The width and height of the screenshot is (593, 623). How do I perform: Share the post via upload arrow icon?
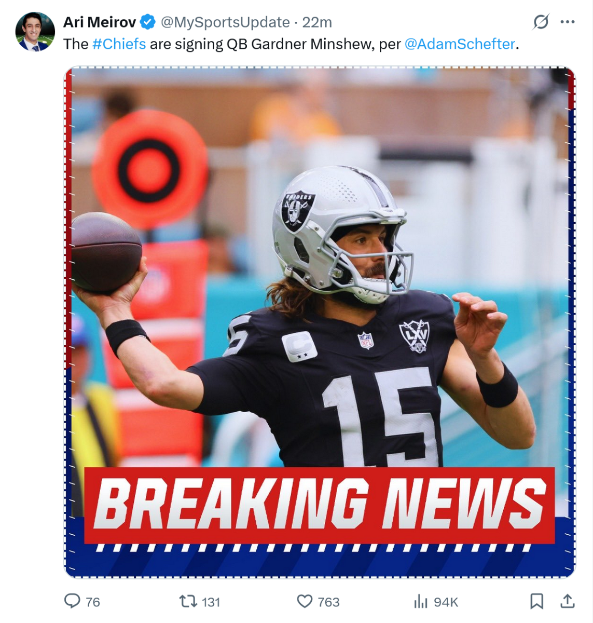click(x=568, y=601)
